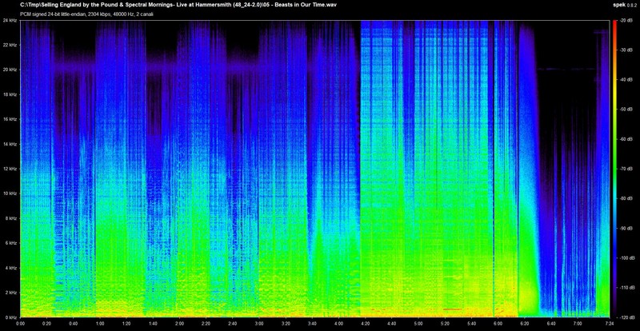This screenshot has width=640, height=331.
Task: Click the '0:00' time axis label
Action: tap(20, 323)
